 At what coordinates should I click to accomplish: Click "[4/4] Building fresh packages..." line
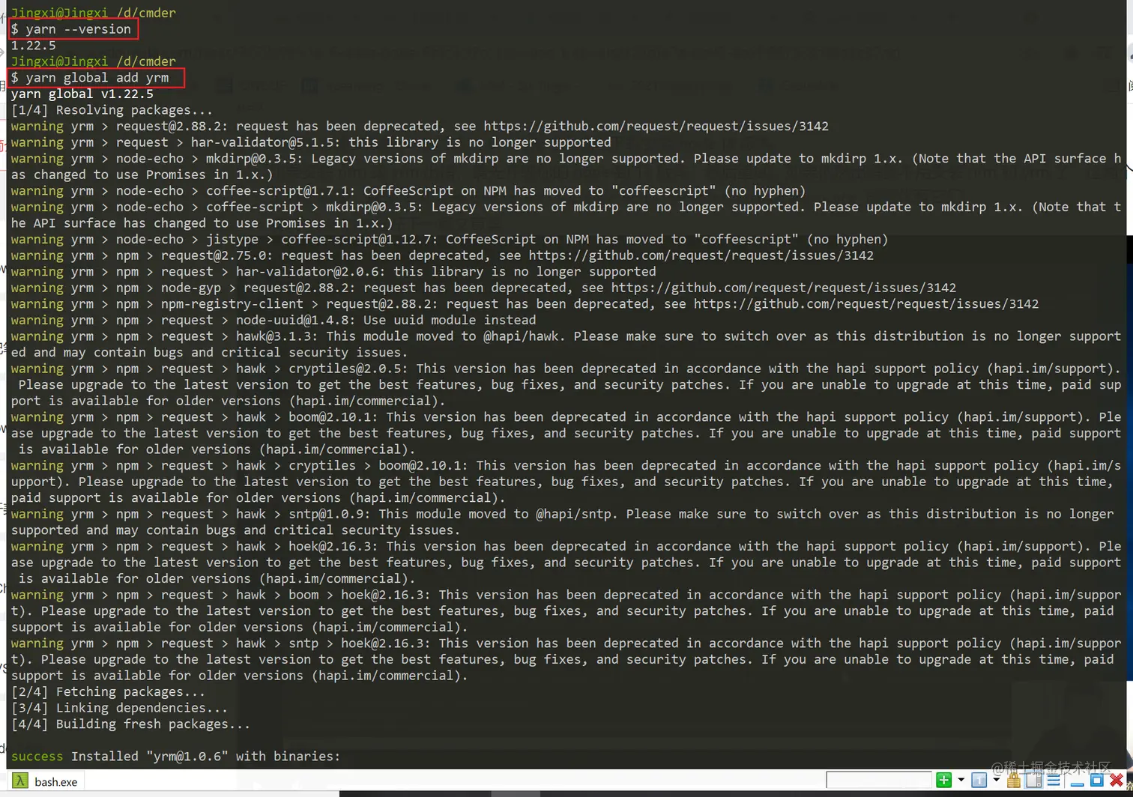[130, 724]
